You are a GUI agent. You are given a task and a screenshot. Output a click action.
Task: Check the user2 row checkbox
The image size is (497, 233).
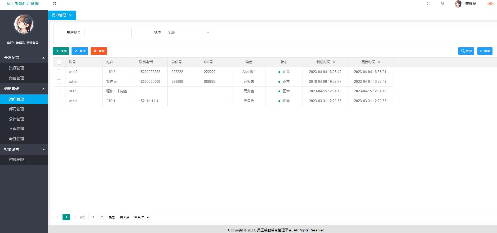(x=59, y=72)
